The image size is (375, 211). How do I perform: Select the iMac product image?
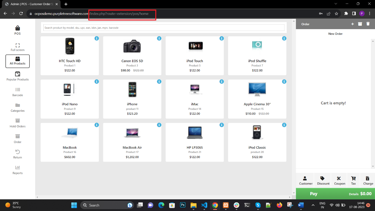point(195,89)
